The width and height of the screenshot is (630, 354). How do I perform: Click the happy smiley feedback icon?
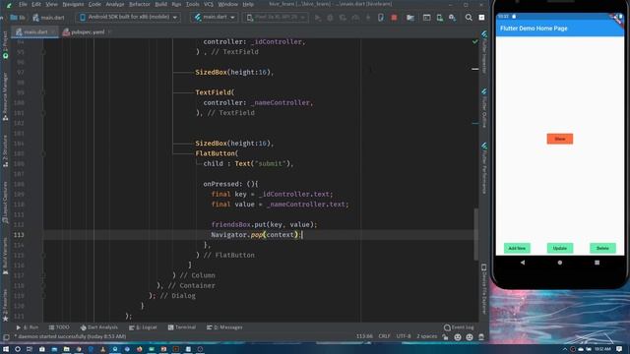tap(457, 337)
